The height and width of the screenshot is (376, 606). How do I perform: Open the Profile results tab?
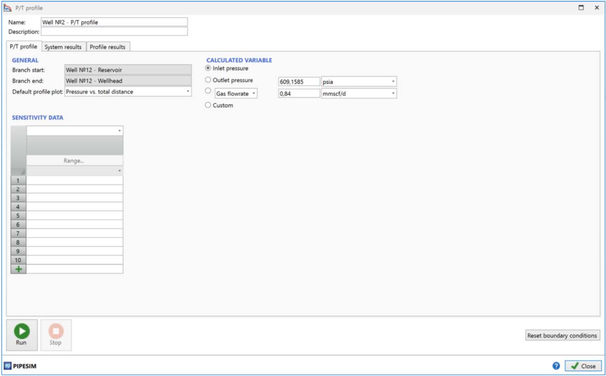click(x=108, y=47)
